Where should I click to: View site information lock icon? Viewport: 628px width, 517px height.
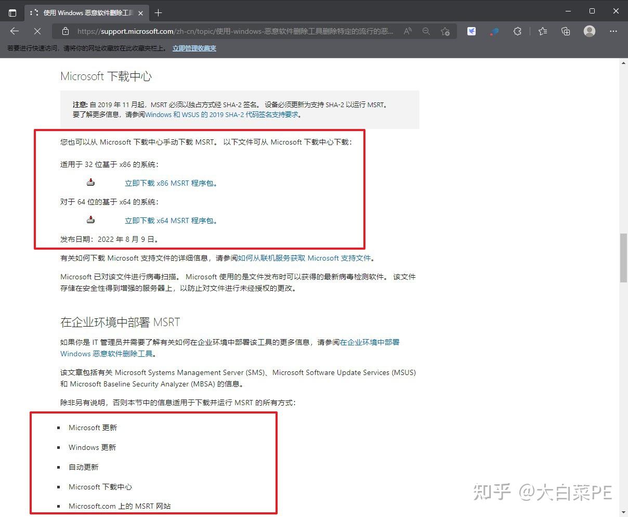[65, 31]
